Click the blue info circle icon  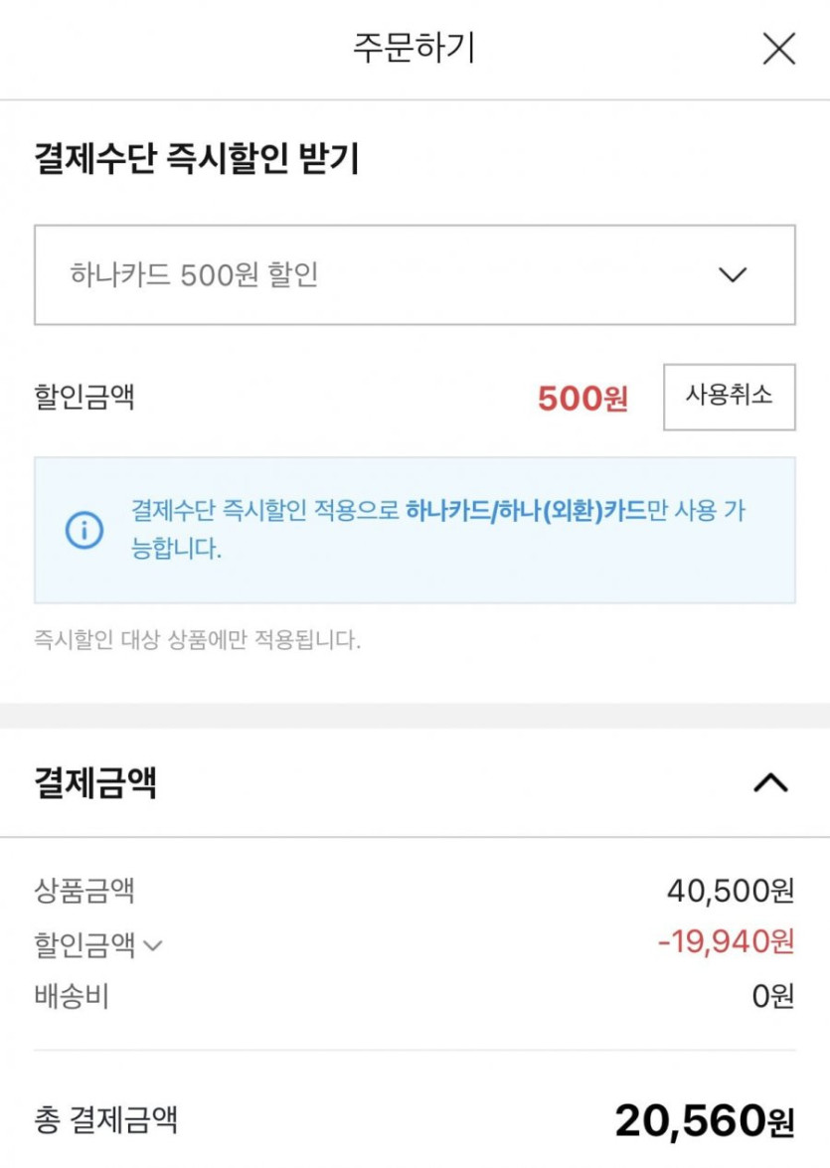84,530
